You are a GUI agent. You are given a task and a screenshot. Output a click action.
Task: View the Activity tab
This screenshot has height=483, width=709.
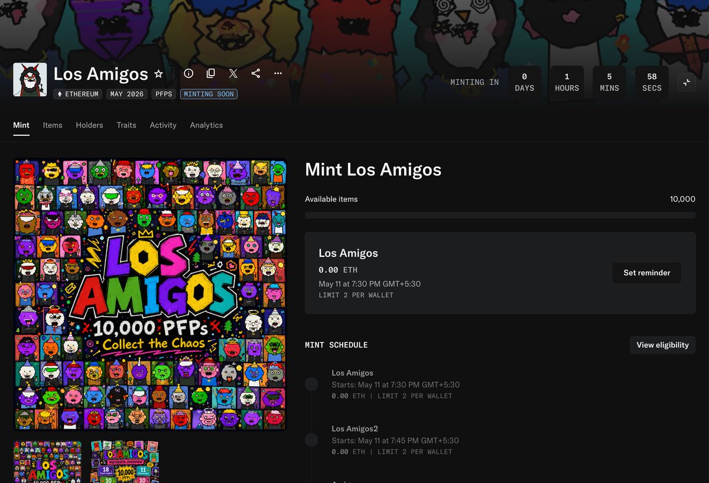(x=163, y=125)
